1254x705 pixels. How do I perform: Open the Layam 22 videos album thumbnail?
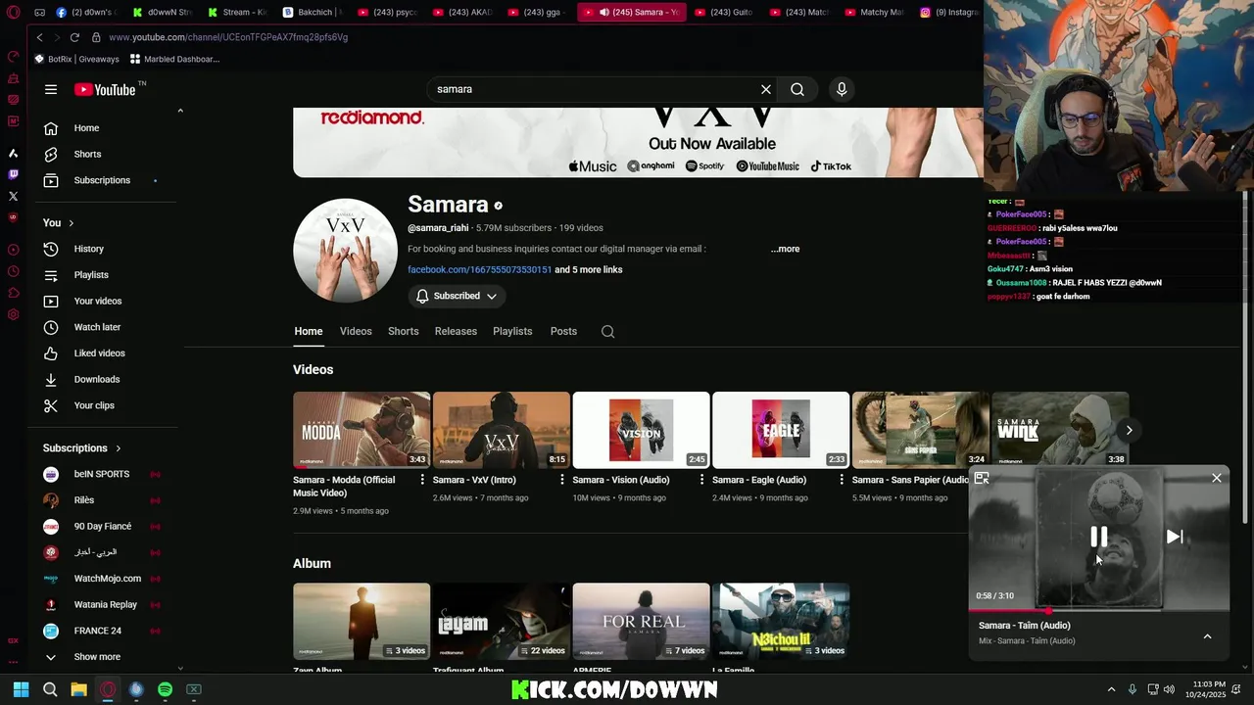[x=502, y=621]
